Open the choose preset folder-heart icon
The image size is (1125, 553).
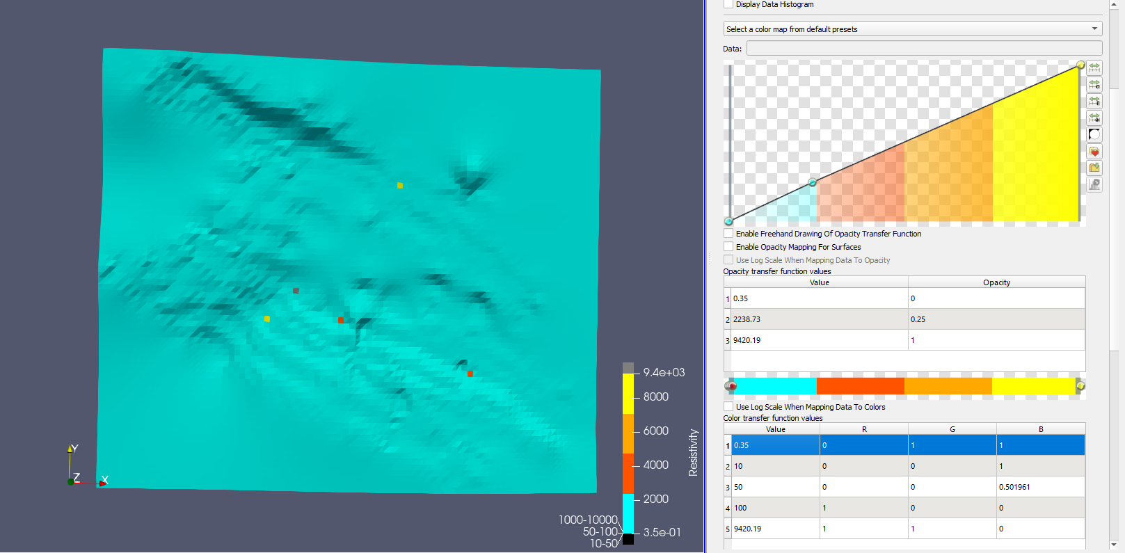click(x=1094, y=152)
